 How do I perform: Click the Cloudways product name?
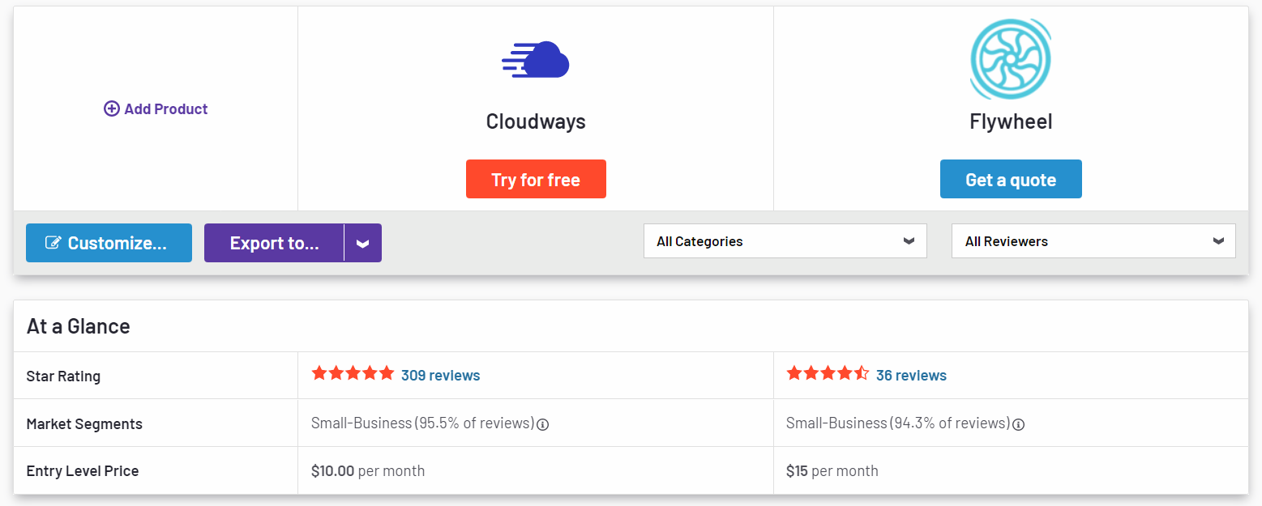(x=536, y=121)
